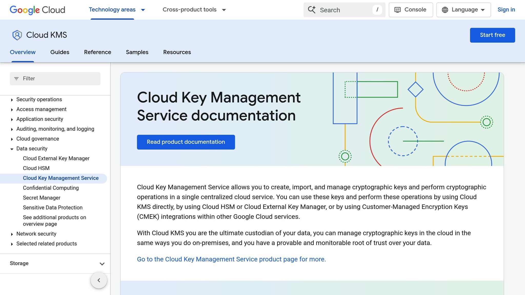This screenshot has width=525, height=295.
Task: Click the globe Language icon
Action: (445, 9)
